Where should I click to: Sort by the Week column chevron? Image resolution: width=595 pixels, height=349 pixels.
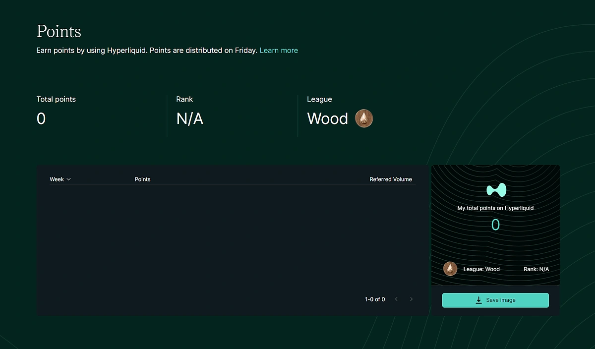68,179
